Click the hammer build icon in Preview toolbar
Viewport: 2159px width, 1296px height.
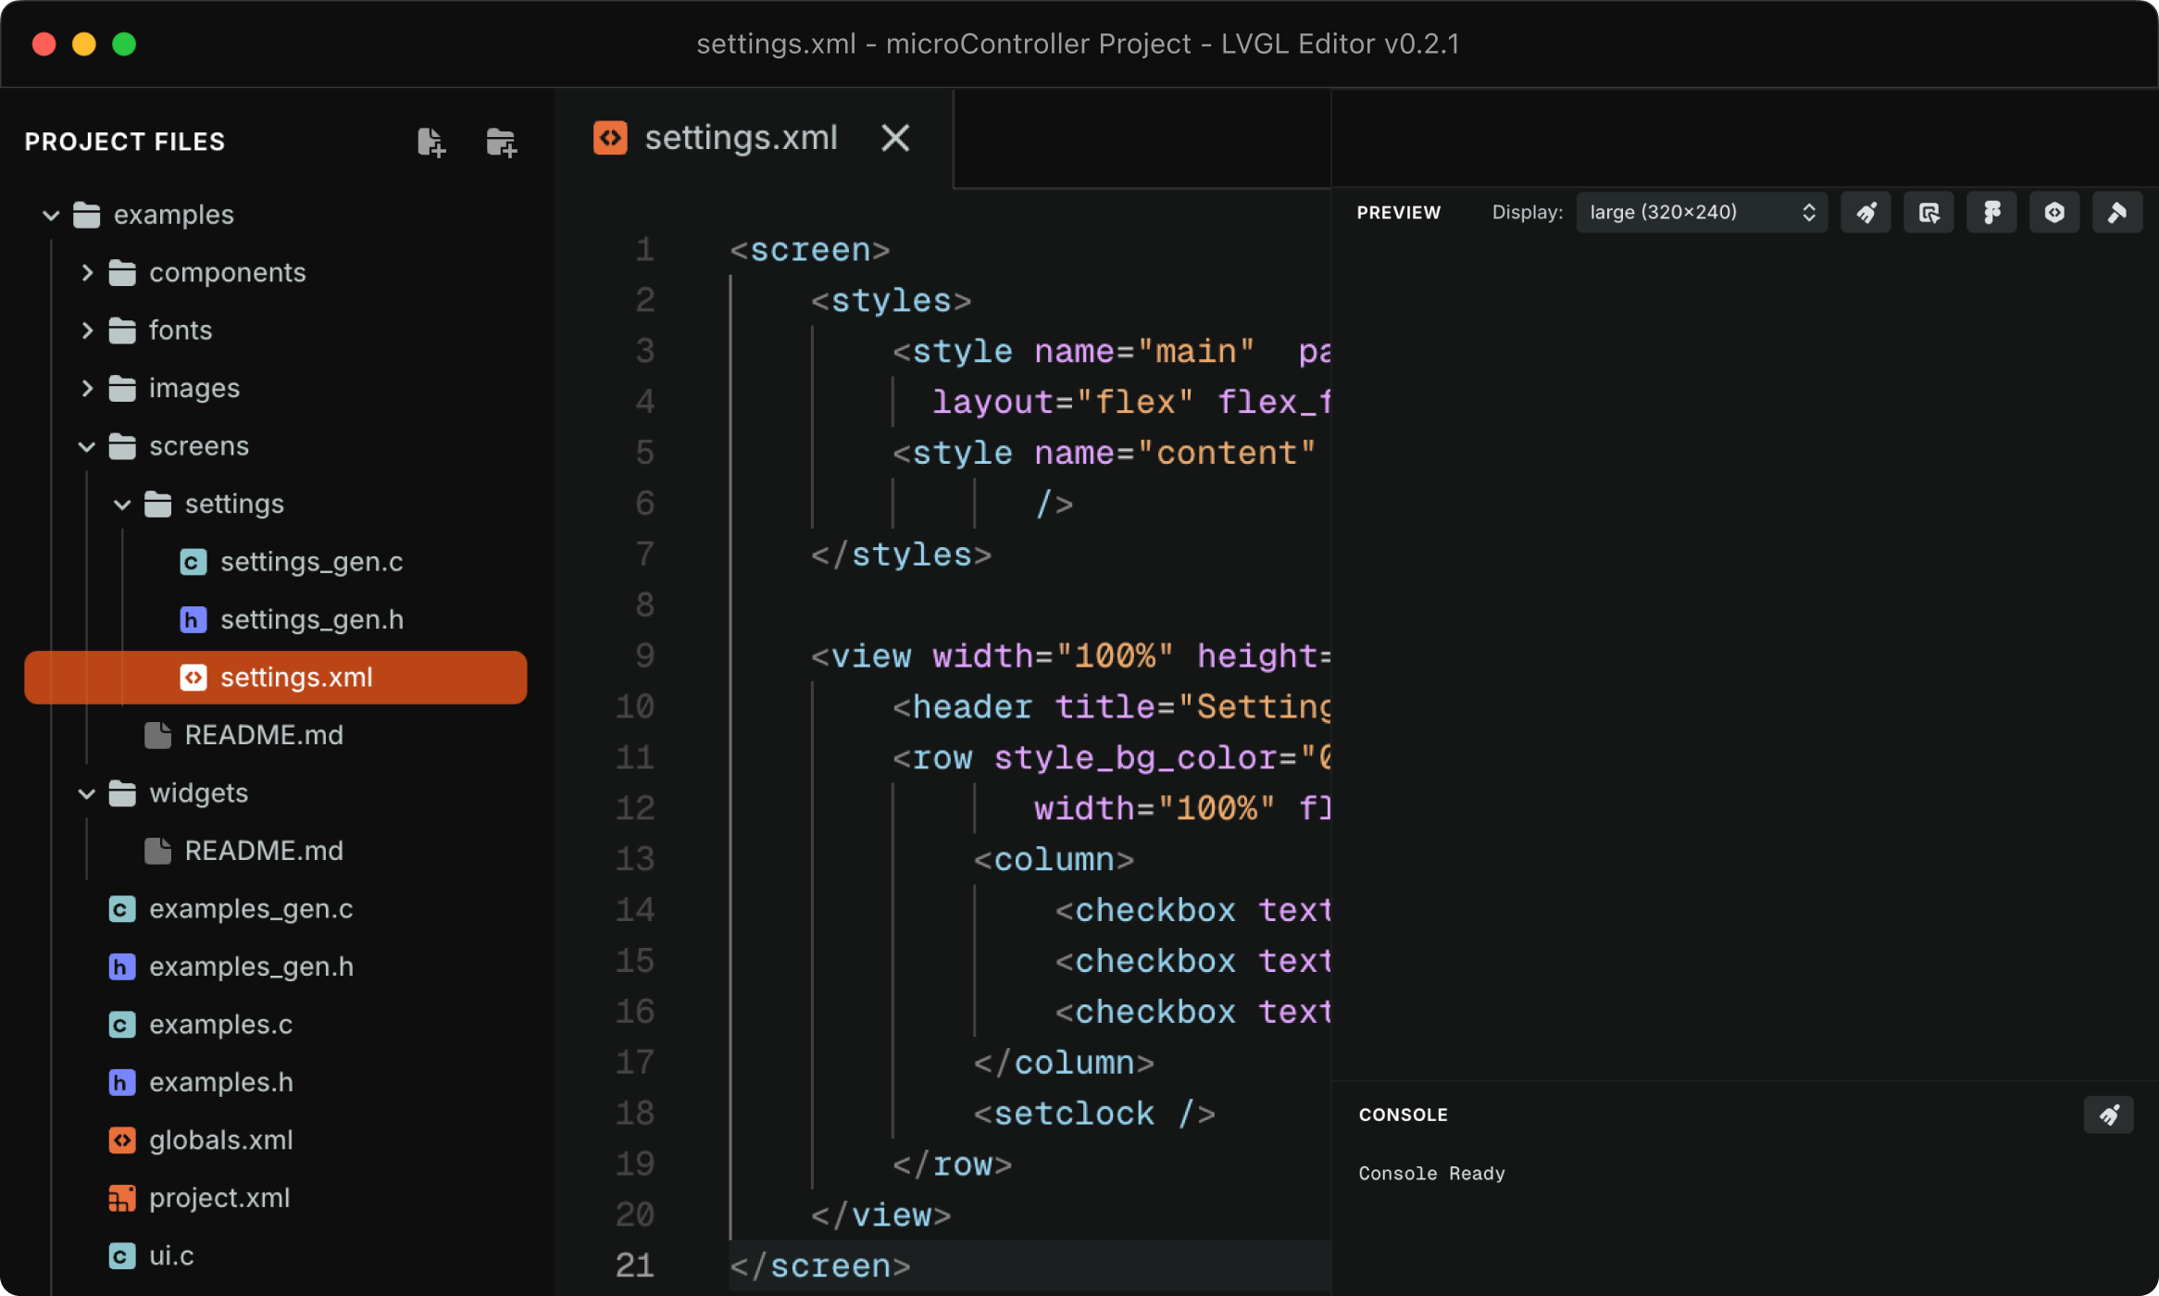coord(2117,213)
